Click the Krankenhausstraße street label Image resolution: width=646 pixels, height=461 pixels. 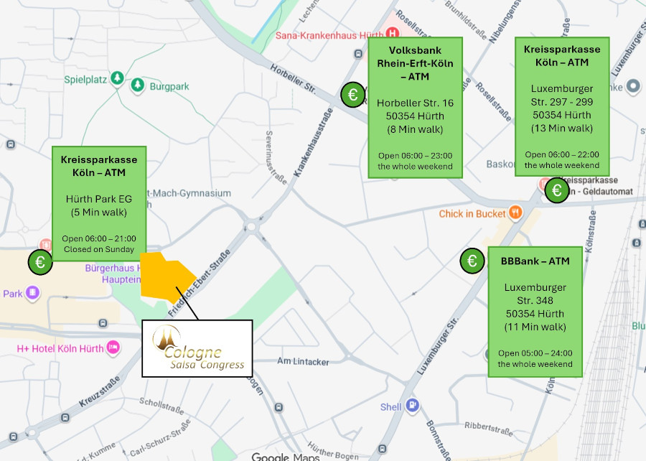pyautogui.click(x=313, y=143)
